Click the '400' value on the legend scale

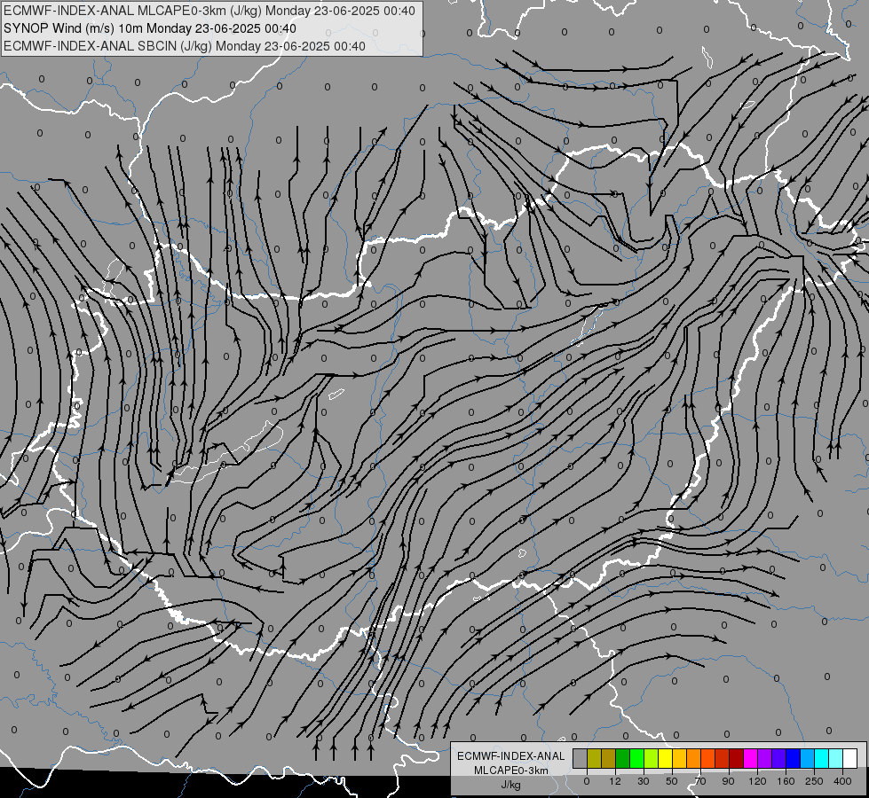[842, 781]
